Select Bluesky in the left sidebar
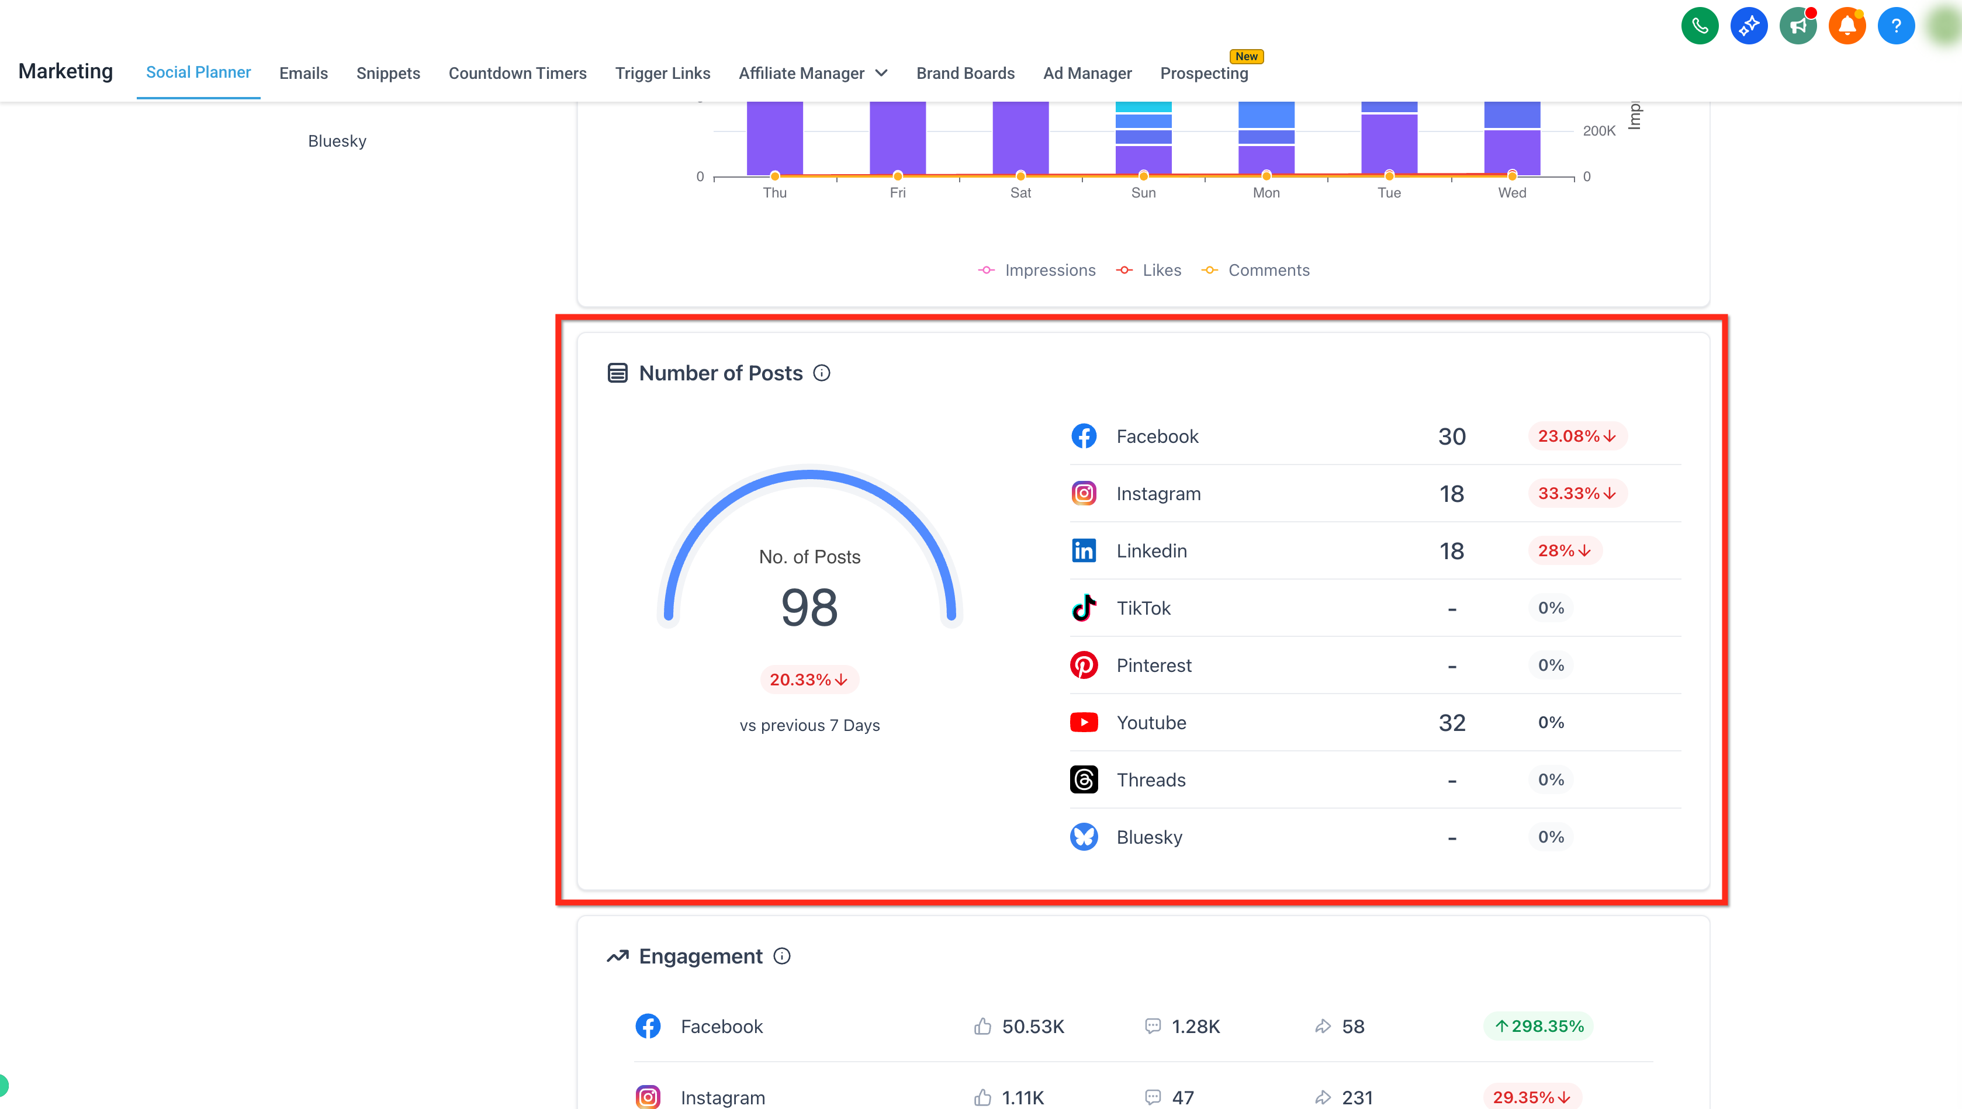 (337, 141)
